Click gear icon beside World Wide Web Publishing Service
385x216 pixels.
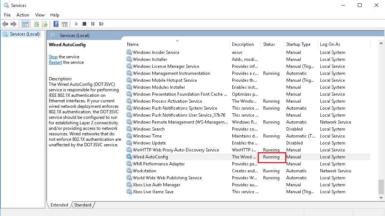pyautogui.click(x=129, y=178)
